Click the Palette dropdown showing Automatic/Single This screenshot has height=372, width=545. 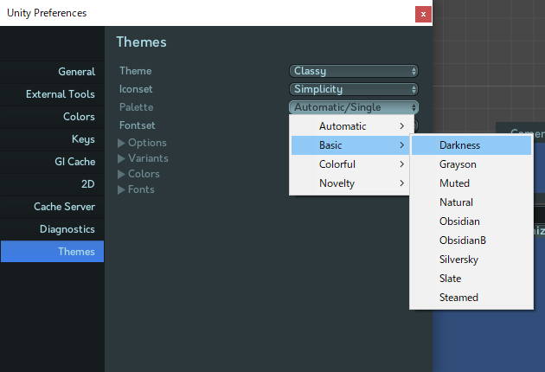[x=354, y=107]
